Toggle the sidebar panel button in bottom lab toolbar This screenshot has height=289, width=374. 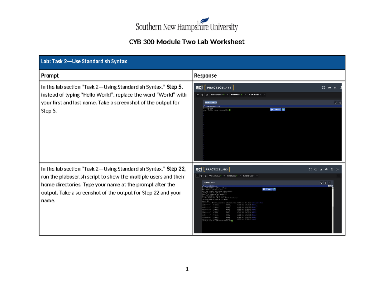197,176
